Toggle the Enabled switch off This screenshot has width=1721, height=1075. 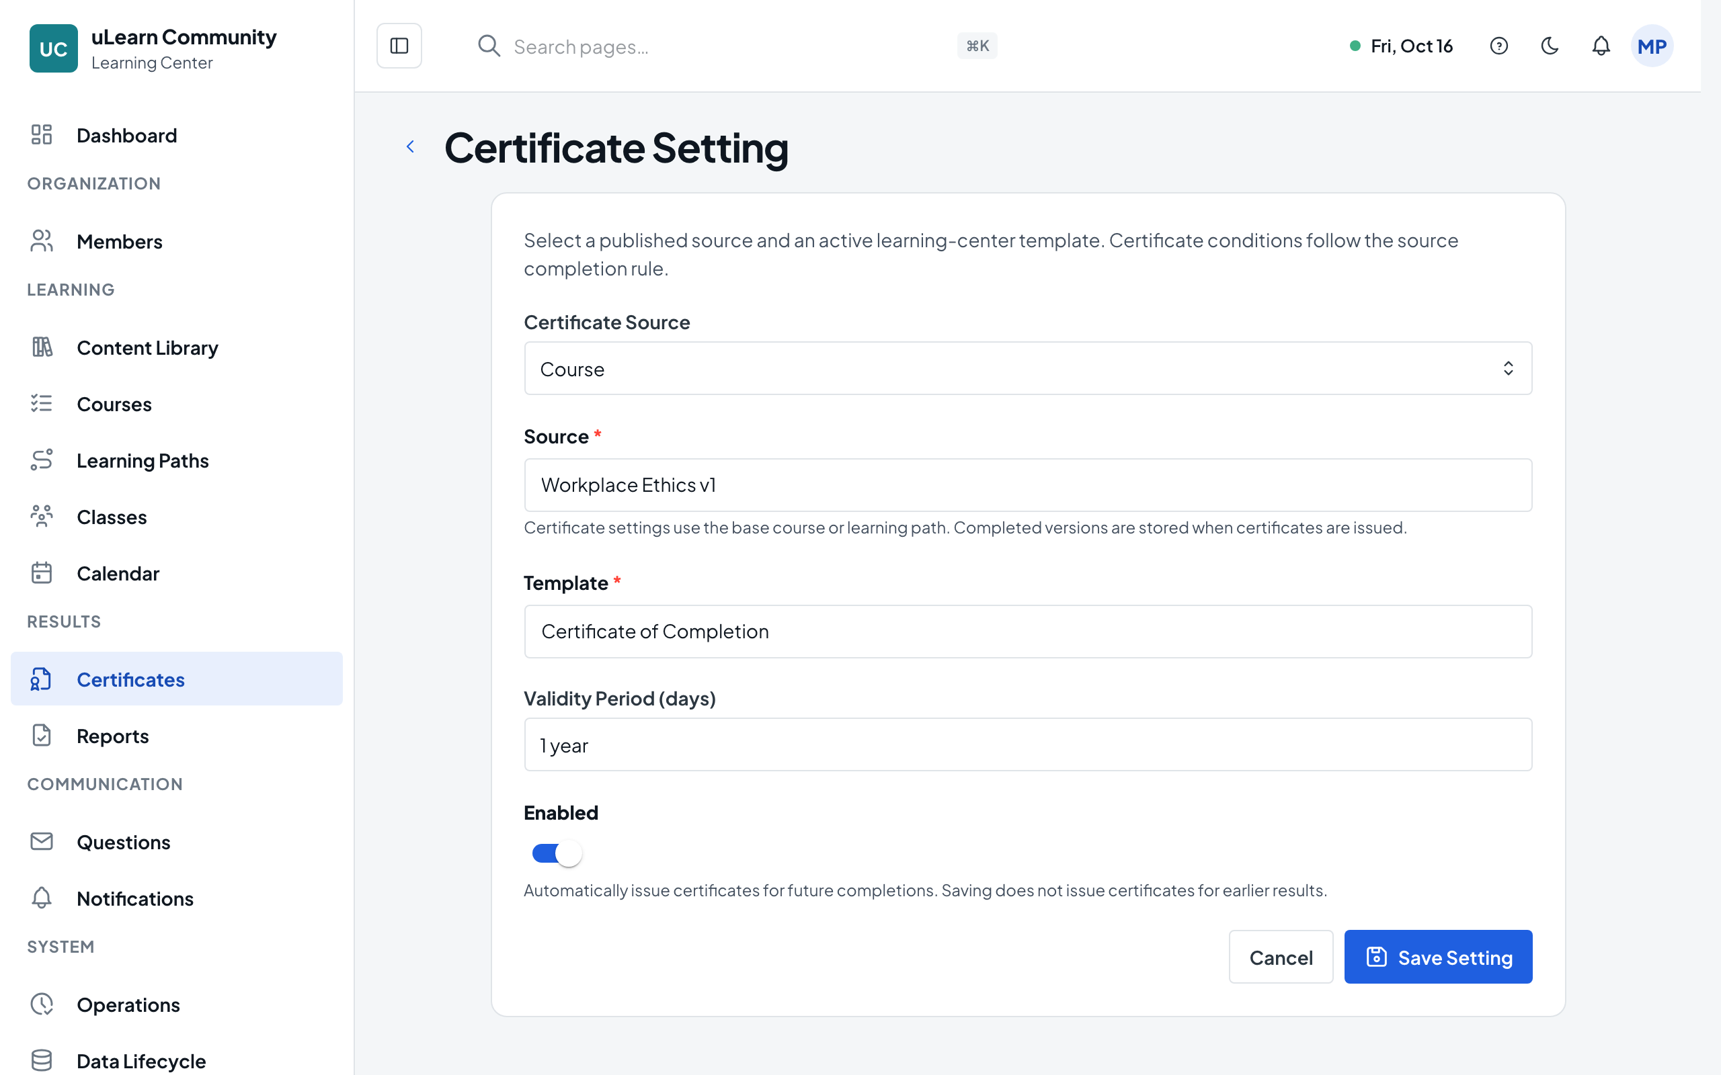(557, 853)
